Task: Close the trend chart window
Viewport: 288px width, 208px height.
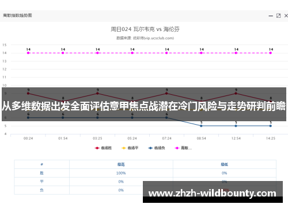Action: tap(286, 16)
